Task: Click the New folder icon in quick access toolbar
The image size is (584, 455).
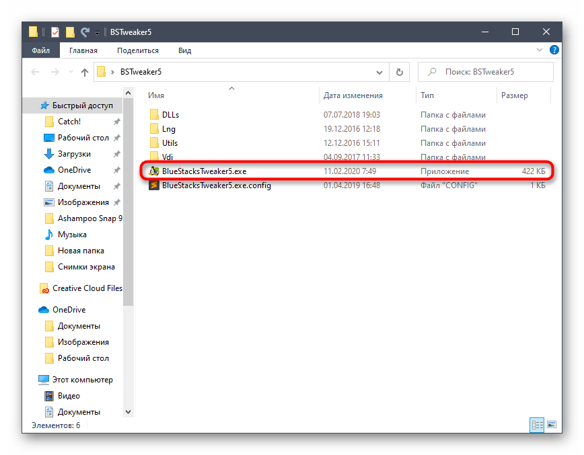Action: (70, 32)
